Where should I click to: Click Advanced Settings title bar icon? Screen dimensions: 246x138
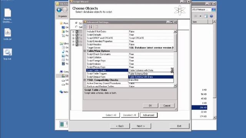tap(85, 22)
